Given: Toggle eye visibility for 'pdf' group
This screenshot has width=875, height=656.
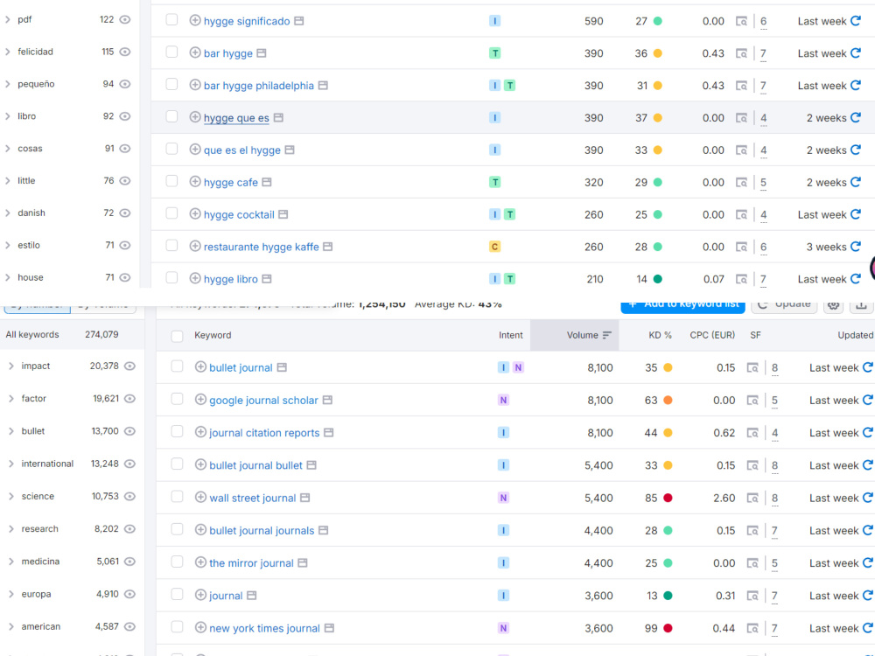Looking at the screenshot, I should coord(125,19).
